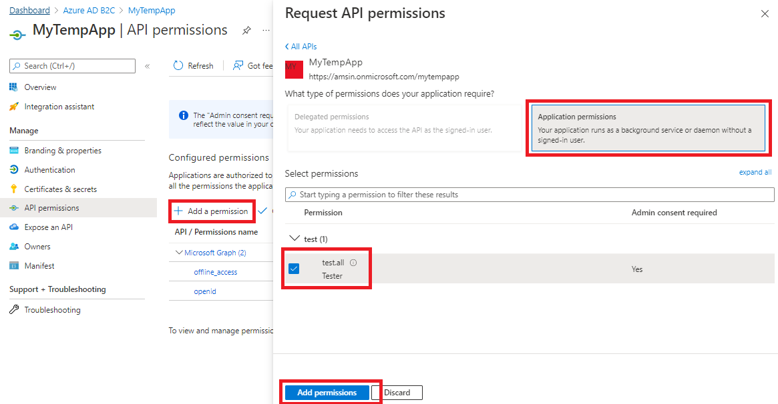Open the Authentication menu item
Screen dimensions: 778x404
click(x=49, y=170)
